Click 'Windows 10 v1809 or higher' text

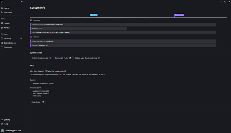43,84
